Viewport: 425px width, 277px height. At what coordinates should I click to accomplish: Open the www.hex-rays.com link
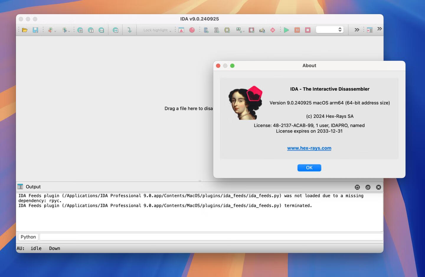click(309, 148)
